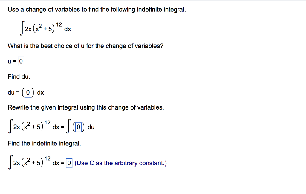Click the zero in the du parentheses
This screenshot has width=306, height=194.
pos(28,93)
